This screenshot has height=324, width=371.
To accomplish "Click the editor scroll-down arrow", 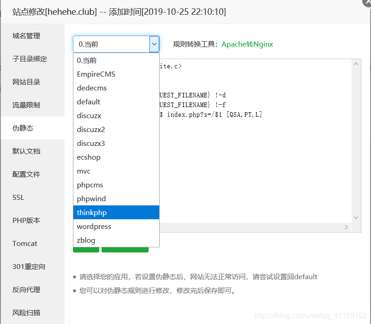I will pyautogui.click(x=356, y=217).
